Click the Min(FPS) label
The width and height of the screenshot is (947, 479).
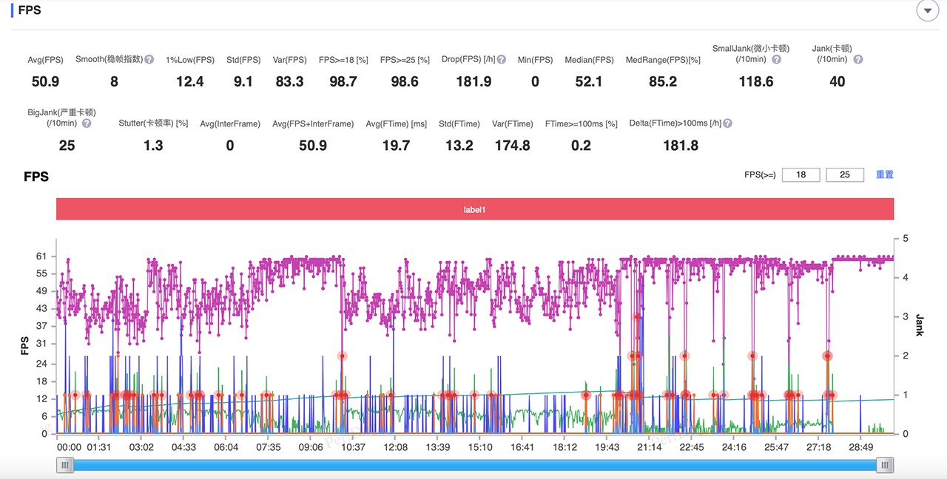[x=535, y=60]
